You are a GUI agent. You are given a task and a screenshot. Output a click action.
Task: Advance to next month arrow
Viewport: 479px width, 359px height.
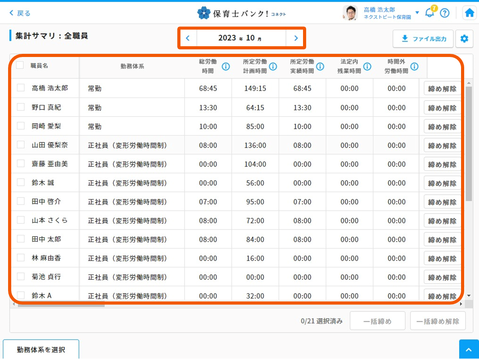click(x=296, y=38)
